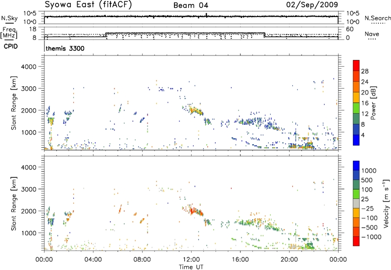Select the "N.Sky" legend label
This screenshot has width=391, height=270.
tap(9, 18)
